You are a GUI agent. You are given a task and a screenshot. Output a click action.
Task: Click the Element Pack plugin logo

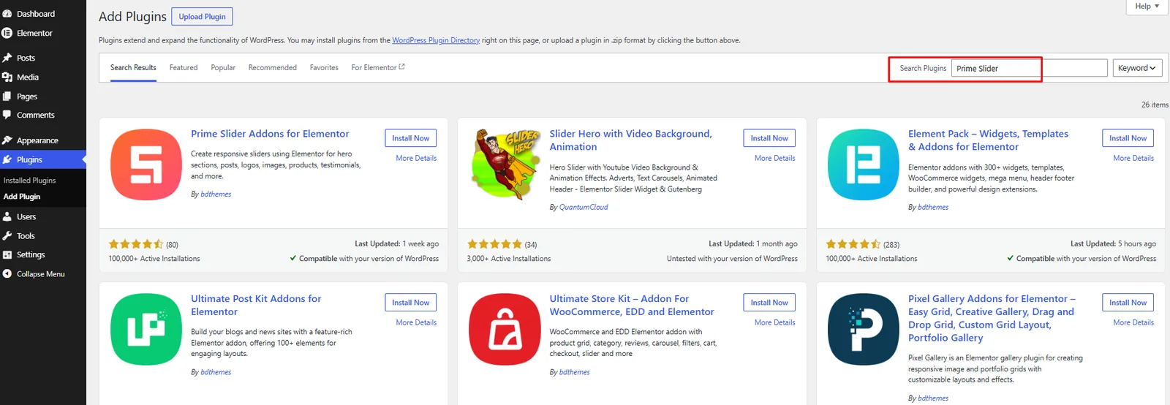coord(864,164)
